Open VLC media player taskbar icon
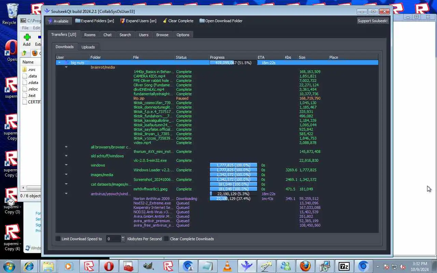 pyautogui.click(x=227, y=266)
